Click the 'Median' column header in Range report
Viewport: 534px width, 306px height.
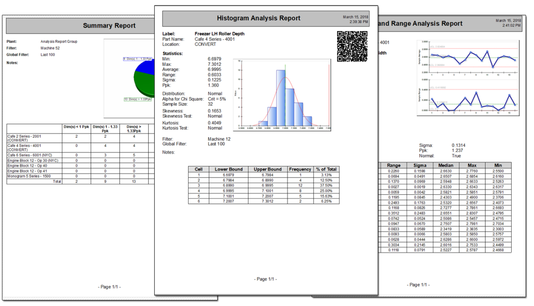point(446,165)
